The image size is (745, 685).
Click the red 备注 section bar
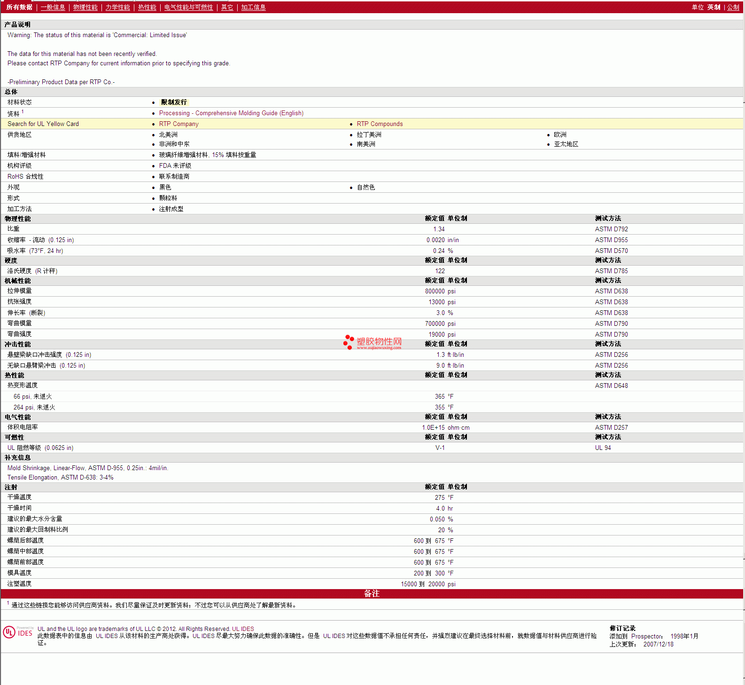coord(372,594)
